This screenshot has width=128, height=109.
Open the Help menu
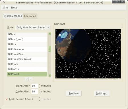14,8
